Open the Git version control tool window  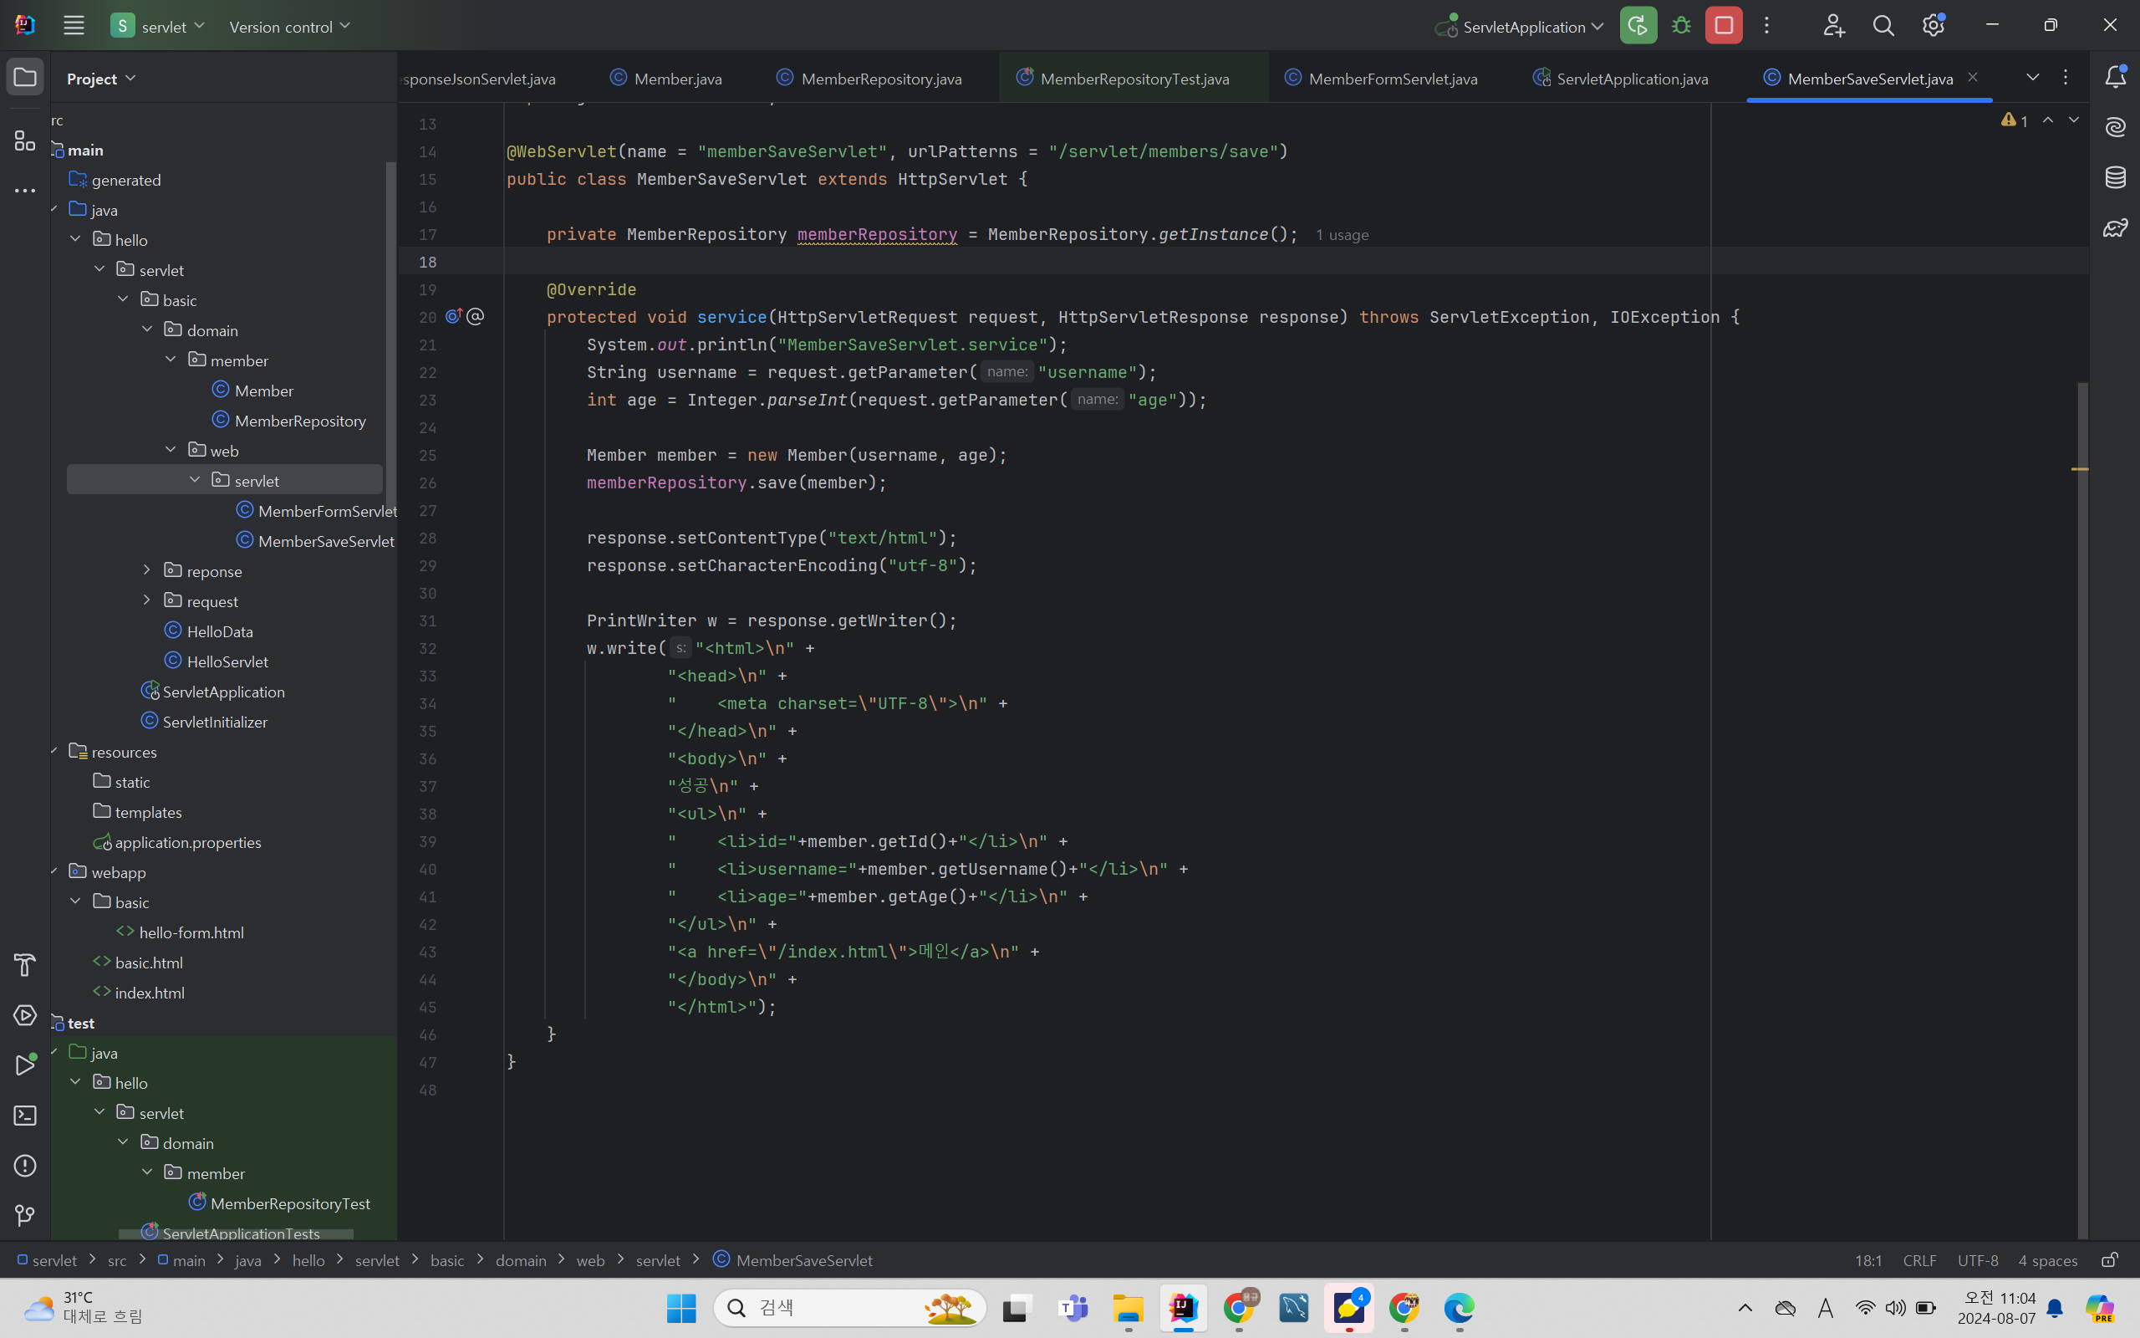click(x=25, y=1217)
